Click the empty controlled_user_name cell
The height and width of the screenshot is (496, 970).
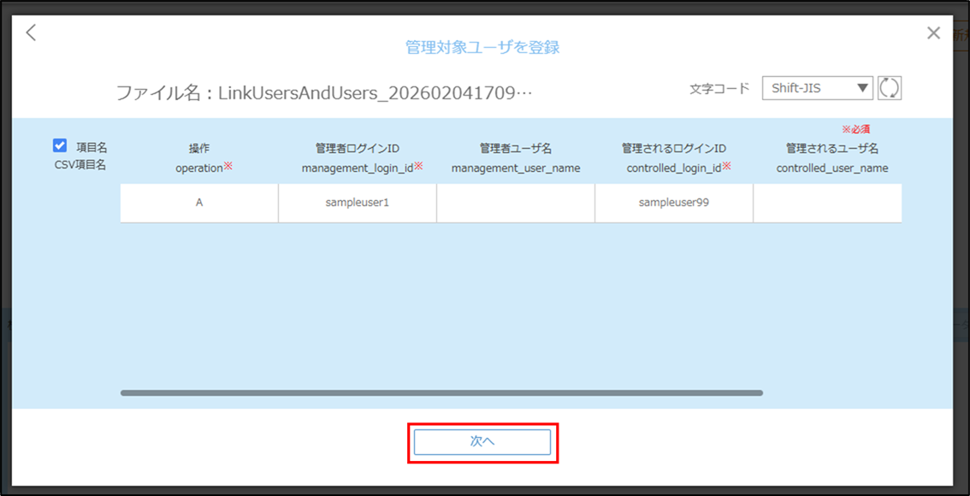coord(828,203)
